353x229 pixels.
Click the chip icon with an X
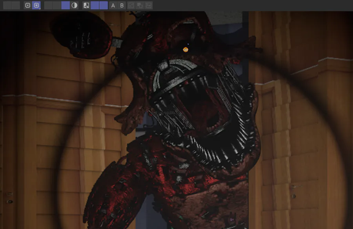coord(27,5)
